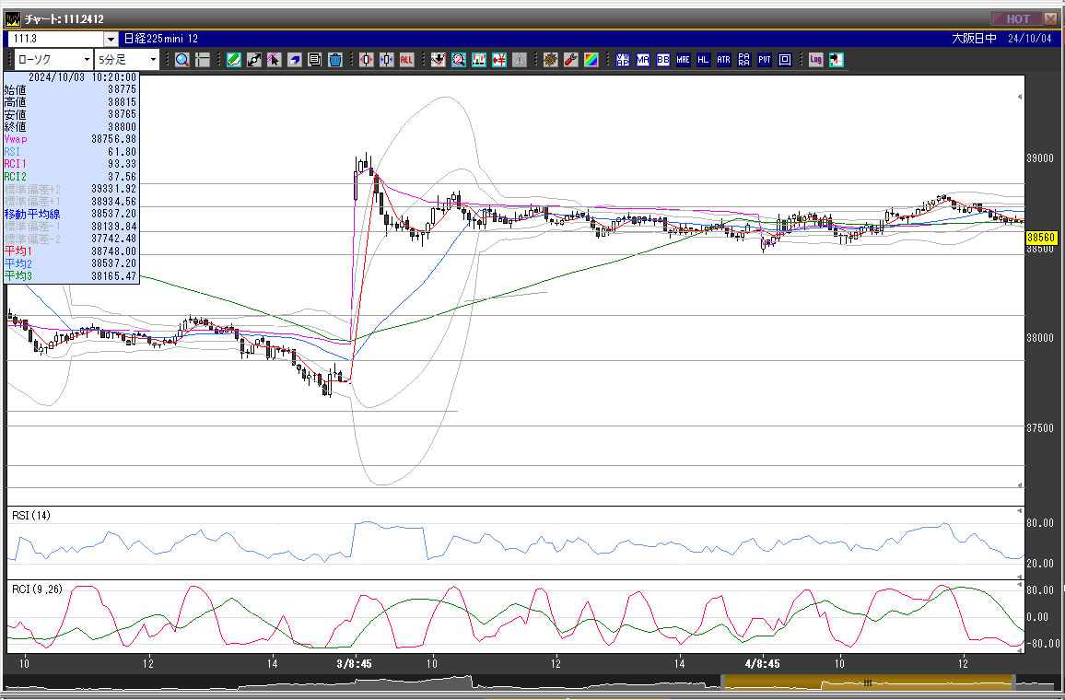Click the magnifier zoom icon
This screenshot has height=700, width=1065.
182,60
